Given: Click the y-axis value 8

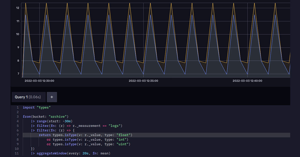Looking at the screenshot, I should [x=18, y=61].
